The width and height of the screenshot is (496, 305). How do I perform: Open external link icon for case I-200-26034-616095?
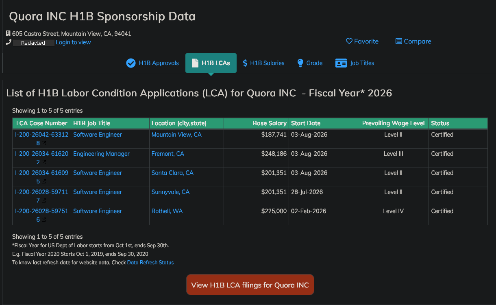pyautogui.click(x=44, y=182)
